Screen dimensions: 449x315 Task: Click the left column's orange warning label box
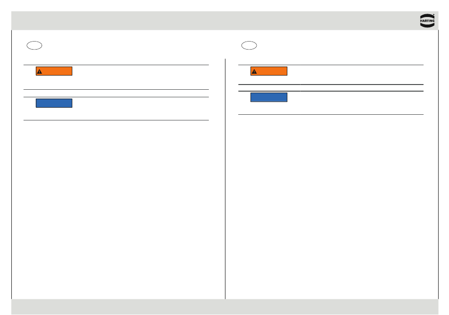54,71
